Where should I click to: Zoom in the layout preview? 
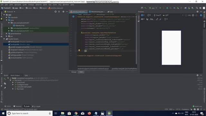(x=193, y=15)
